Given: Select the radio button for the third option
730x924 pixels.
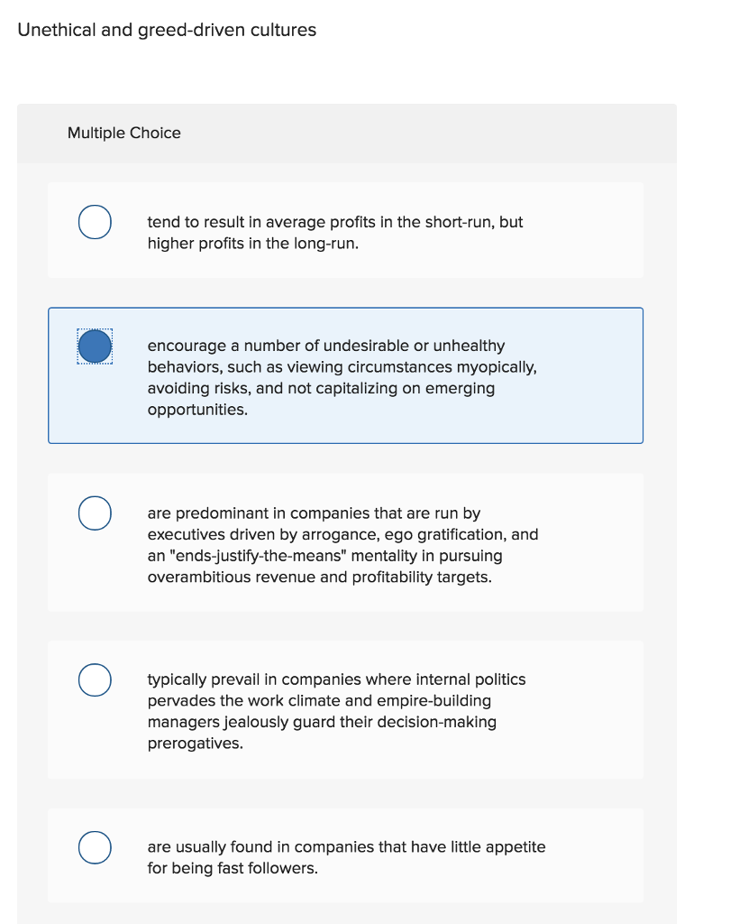Looking at the screenshot, I should 94,513.
